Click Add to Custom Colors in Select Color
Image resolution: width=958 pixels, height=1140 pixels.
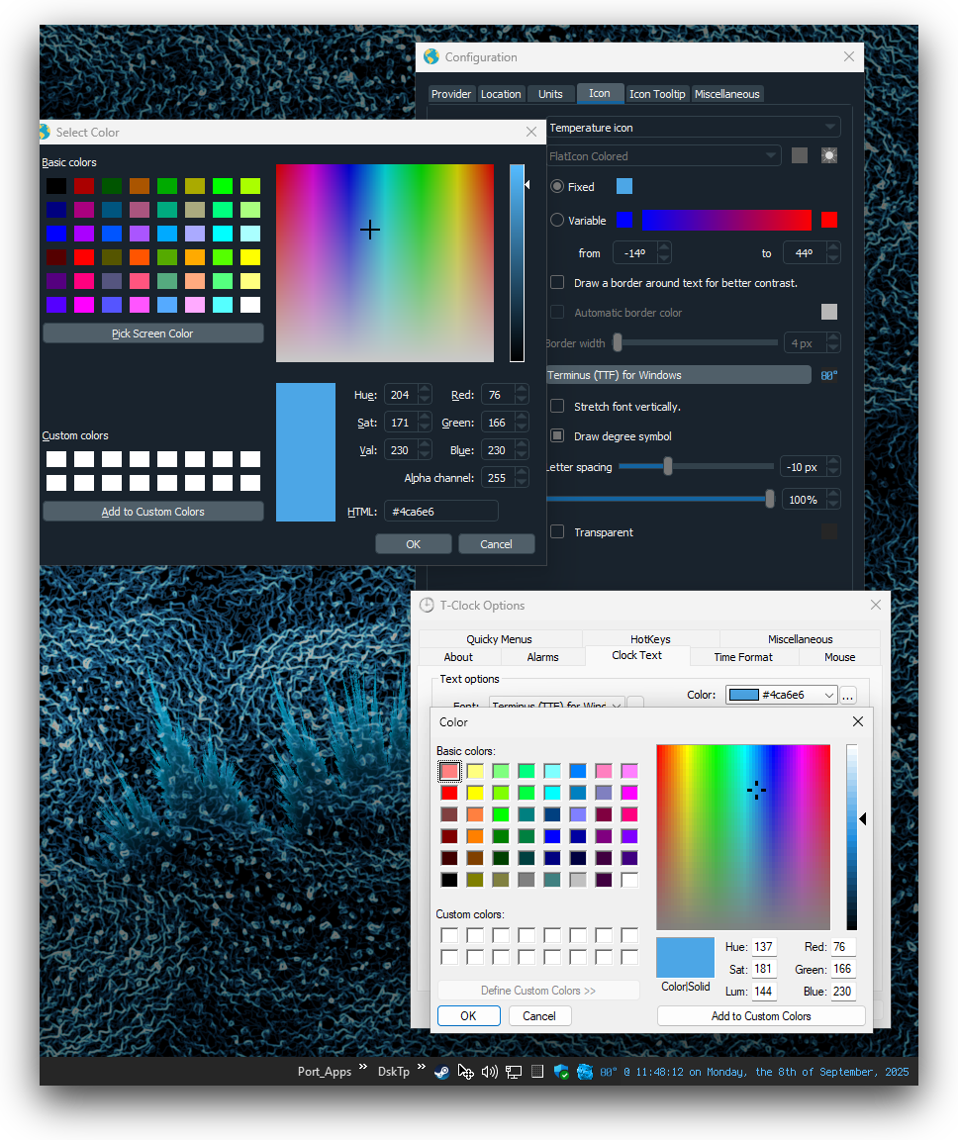[x=152, y=512]
